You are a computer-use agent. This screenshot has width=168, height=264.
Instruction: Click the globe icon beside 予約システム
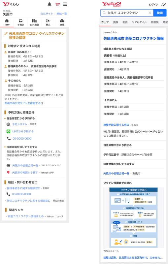tap(8, 124)
